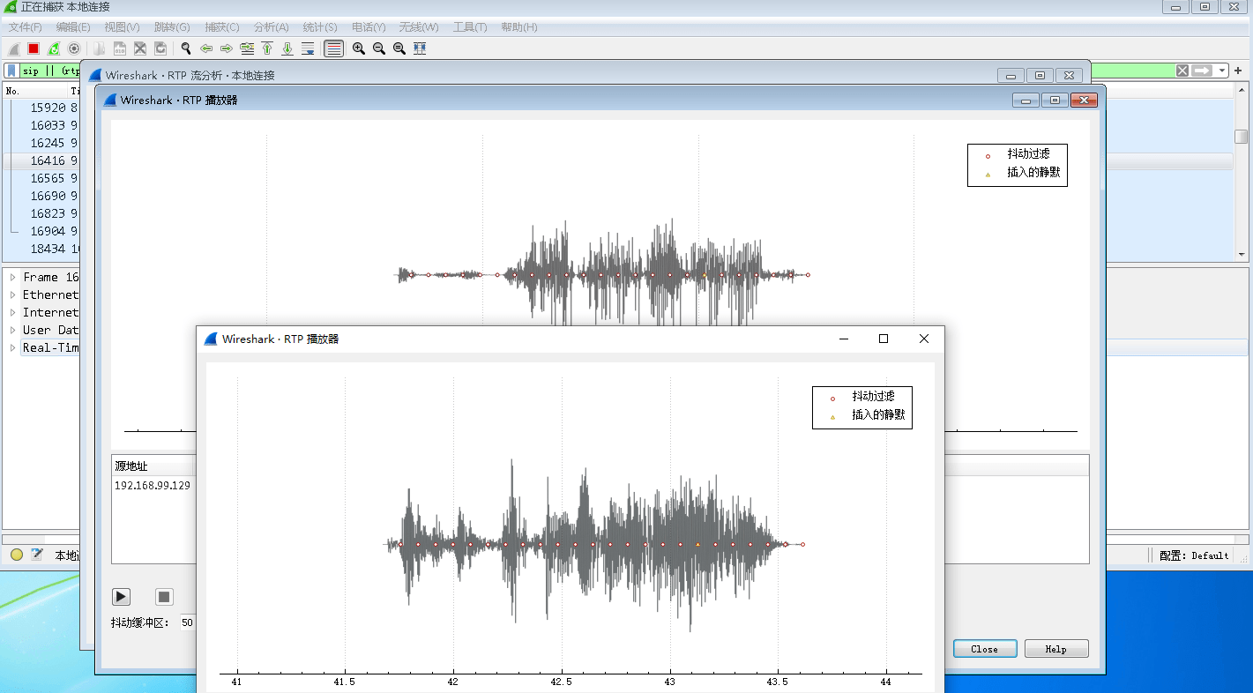Start capture with the shark fin icon
Image resolution: width=1253 pixels, height=693 pixels.
(x=14, y=48)
